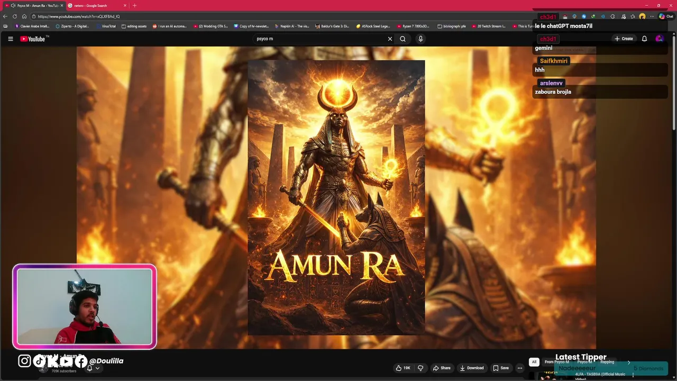Start voice search with the microphone
Image resolution: width=677 pixels, height=381 pixels.
[420, 39]
